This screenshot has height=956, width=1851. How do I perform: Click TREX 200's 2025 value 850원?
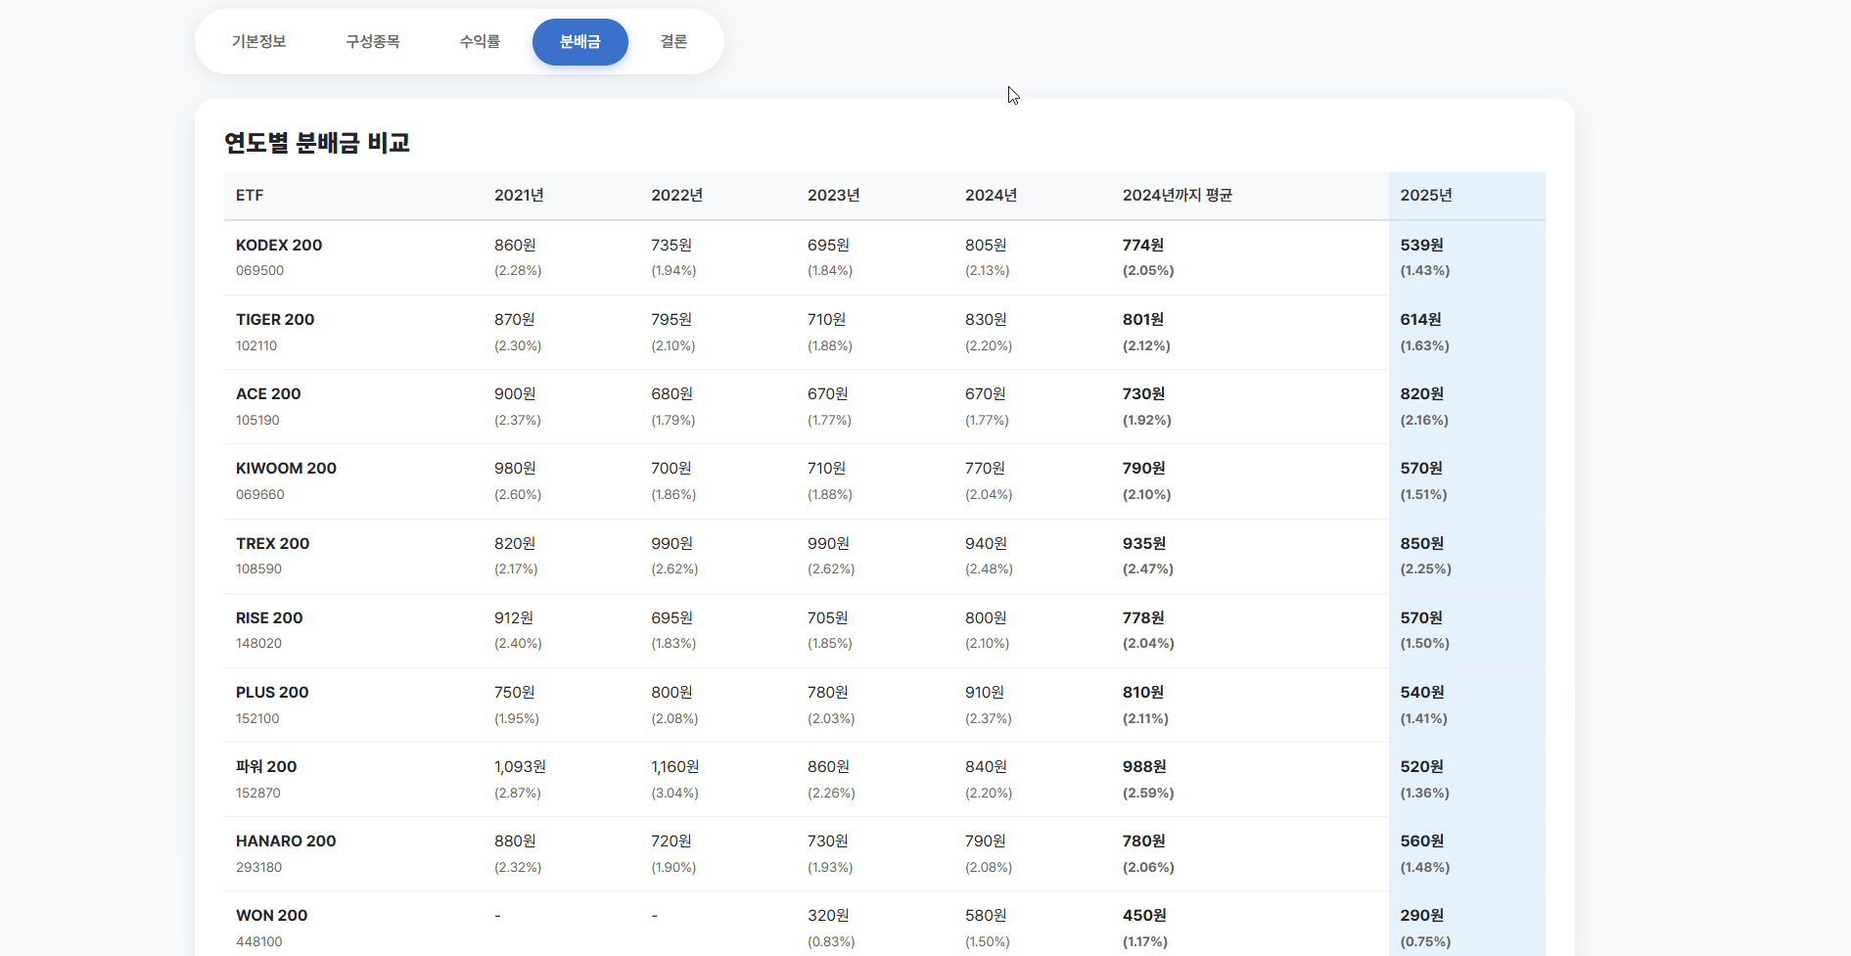click(x=1422, y=544)
